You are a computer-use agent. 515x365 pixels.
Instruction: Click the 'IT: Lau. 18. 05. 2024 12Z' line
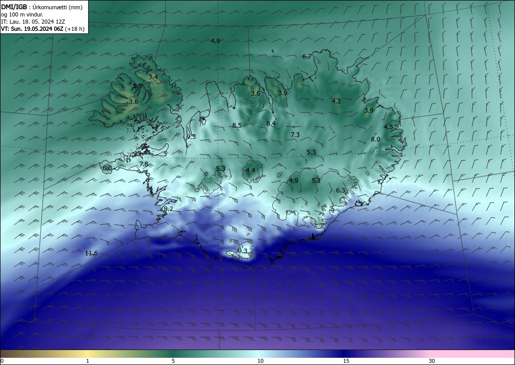click(x=33, y=22)
